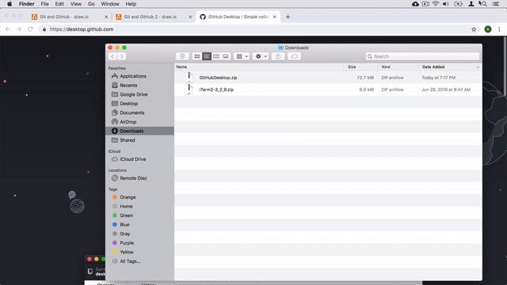Switch to GitHub Desktop browser tab
This screenshot has width=507, height=285.
238,17
